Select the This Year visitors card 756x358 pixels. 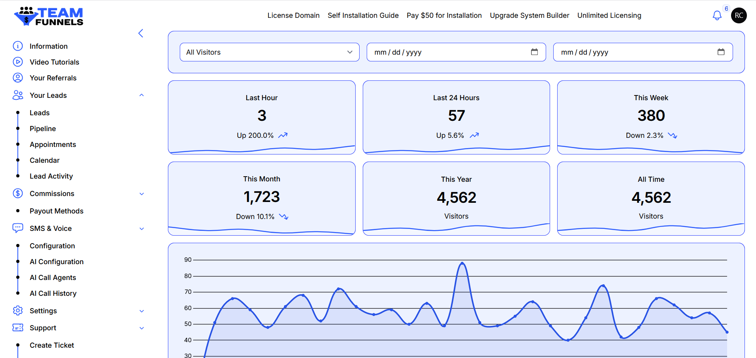click(x=456, y=198)
